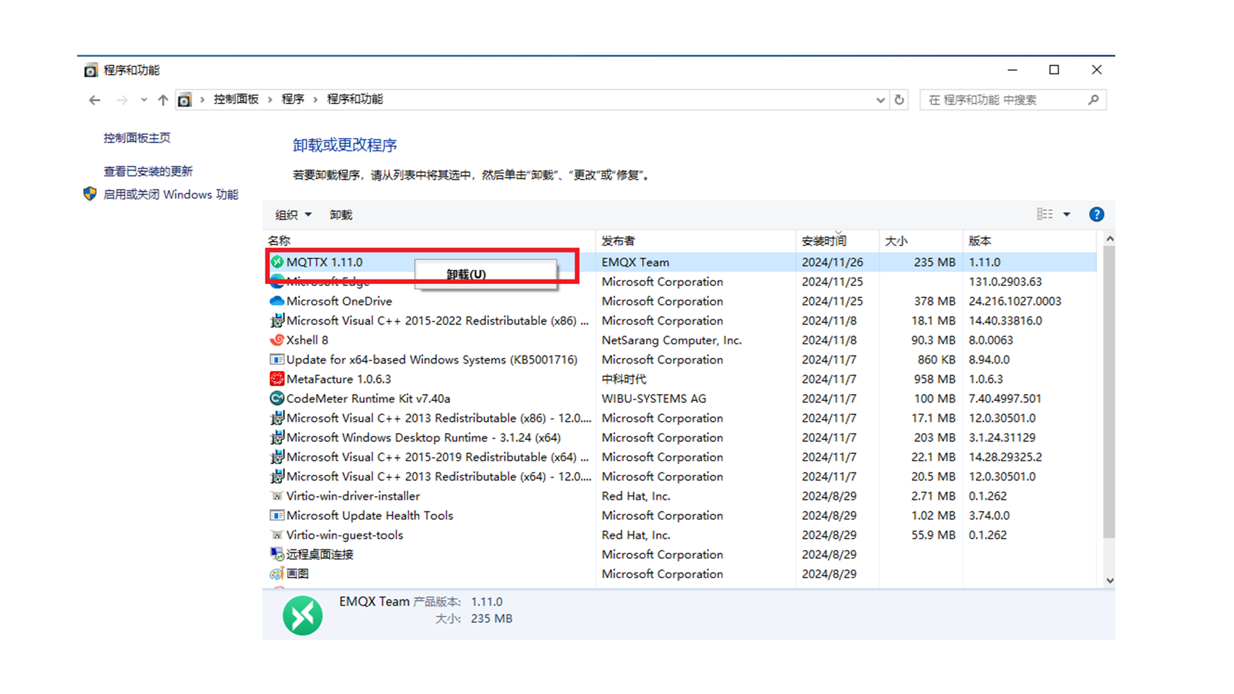Click version 131.0.2903.63 cell
This screenshot has width=1234, height=694.
click(1005, 281)
